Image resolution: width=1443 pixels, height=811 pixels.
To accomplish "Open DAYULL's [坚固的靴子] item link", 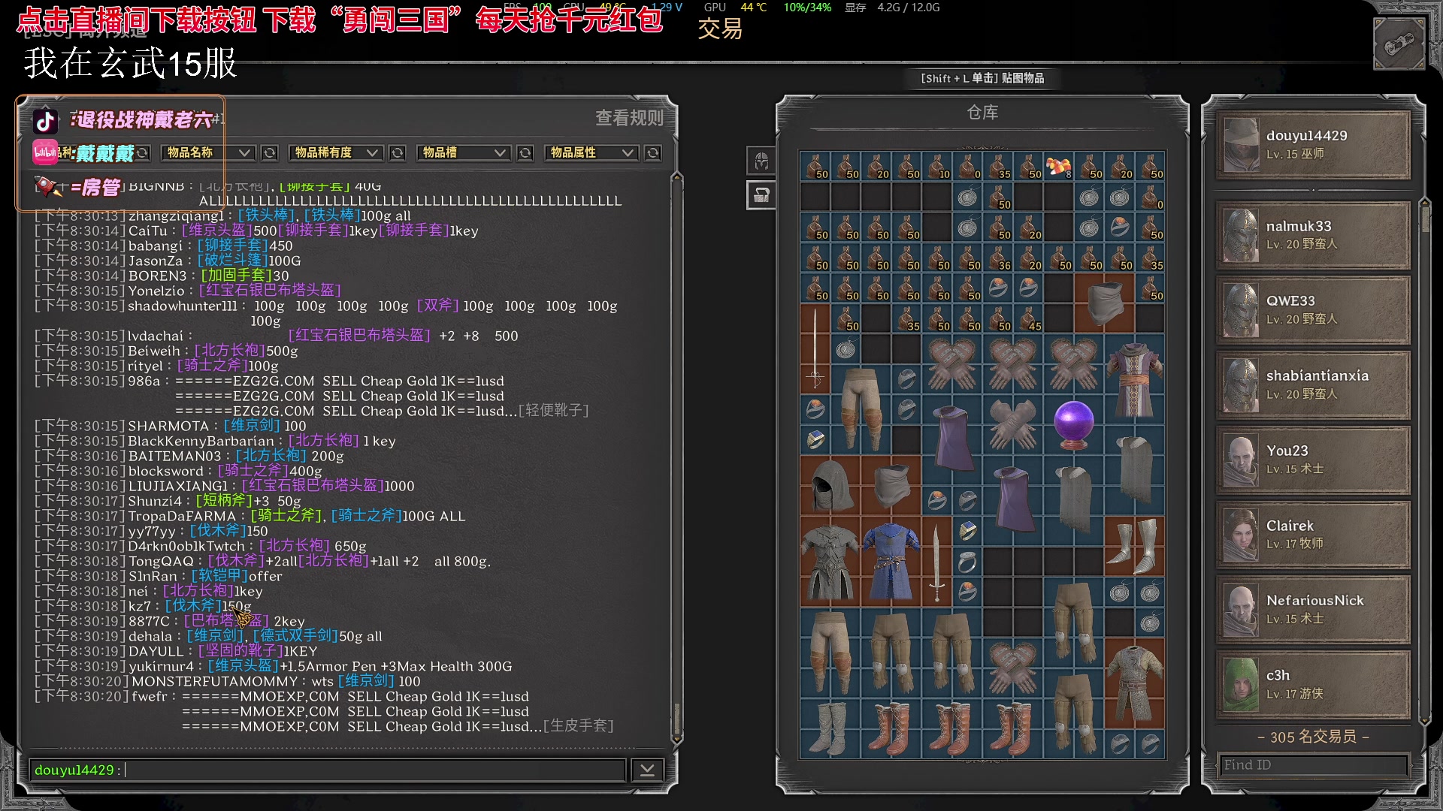I will pyautogui.click(x=240, y=651).
